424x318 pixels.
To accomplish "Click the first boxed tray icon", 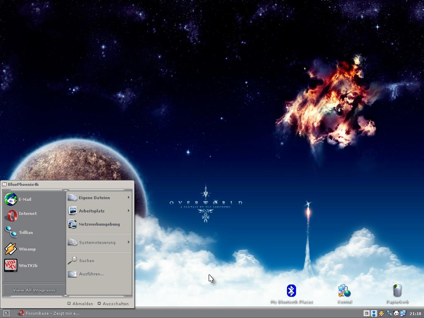I will (x=366, y=313).
